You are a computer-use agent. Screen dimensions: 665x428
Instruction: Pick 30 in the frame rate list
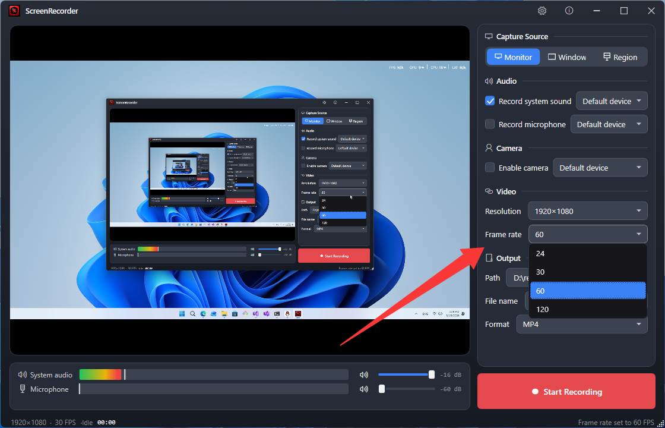click(588, 272)
